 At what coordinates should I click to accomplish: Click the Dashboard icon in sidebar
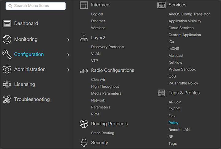pos(7,24)
